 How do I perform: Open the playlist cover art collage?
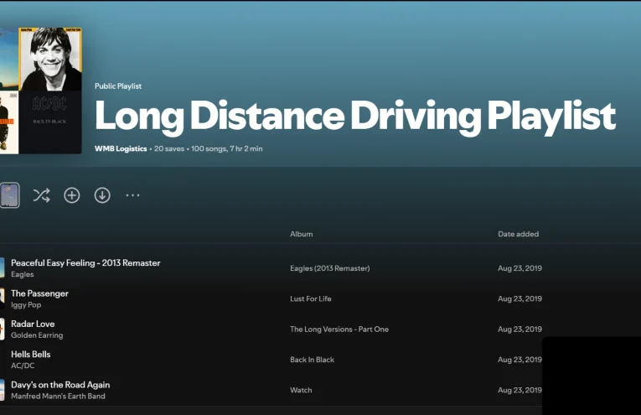click(x=41, y=91)
